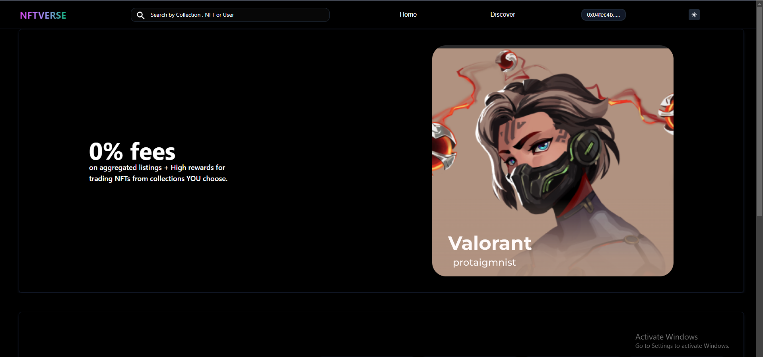Go to the Discover page
Image resolution: width=763 pixels, height=357 pixels.
[503, 14]
